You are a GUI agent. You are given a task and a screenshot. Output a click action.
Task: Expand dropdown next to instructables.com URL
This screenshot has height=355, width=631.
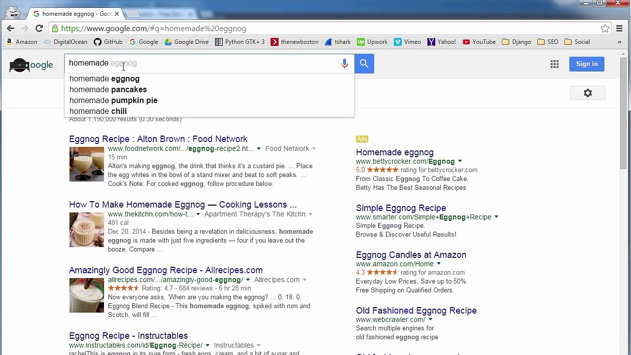[207, 346]
